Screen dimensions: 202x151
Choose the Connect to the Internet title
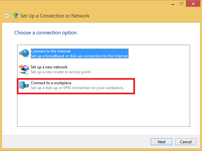pyautogui.click(x=51, y=51)
